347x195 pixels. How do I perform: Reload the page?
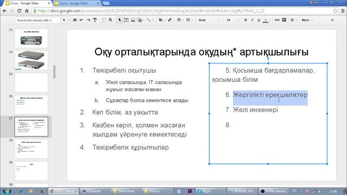pos(20,11)
